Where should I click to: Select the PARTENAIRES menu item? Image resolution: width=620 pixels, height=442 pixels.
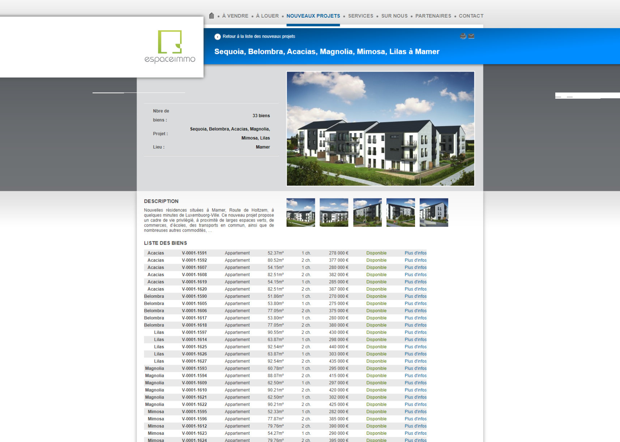tap(433, 16)
